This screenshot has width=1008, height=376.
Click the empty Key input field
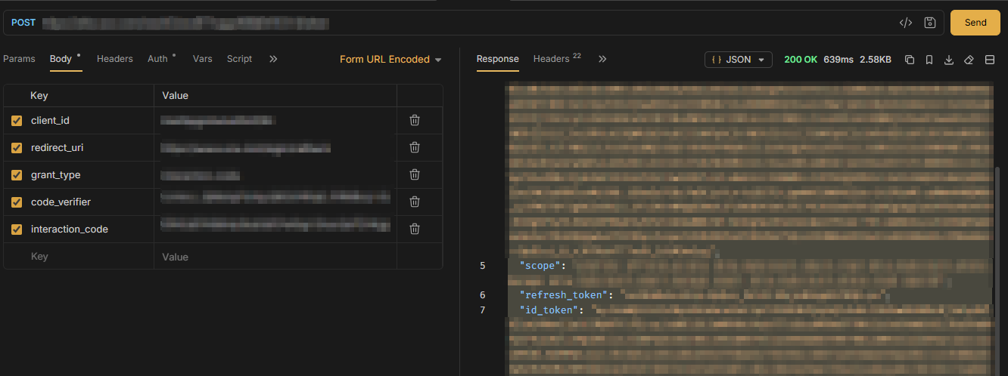pyautogui.click(x=79, y=257)
